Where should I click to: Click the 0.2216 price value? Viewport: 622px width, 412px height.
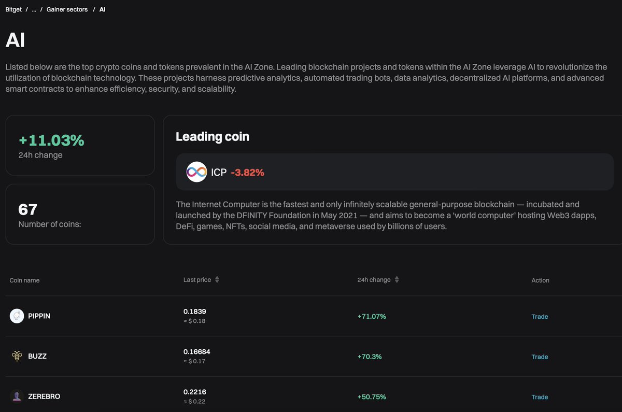point(195,392)
